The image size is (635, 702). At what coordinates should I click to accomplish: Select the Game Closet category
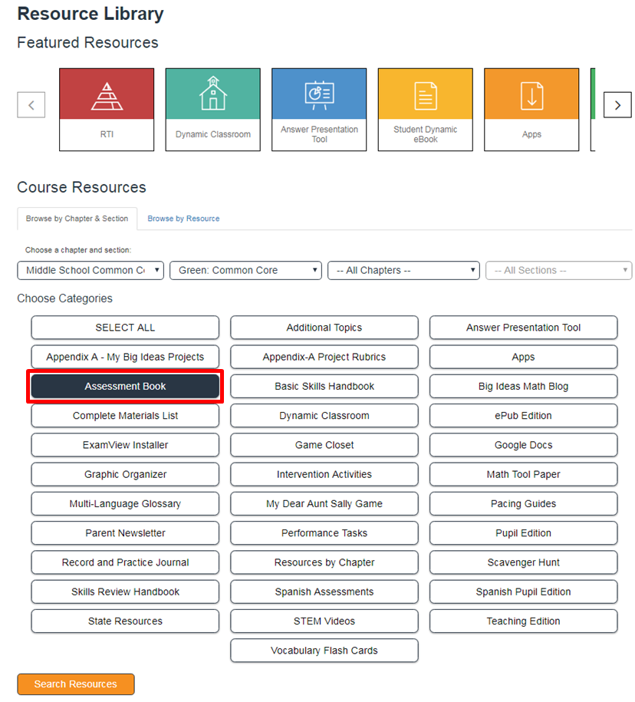click(324, 445)
